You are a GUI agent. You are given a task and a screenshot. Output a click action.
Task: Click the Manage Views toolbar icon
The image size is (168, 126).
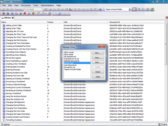tap(147, 9)
